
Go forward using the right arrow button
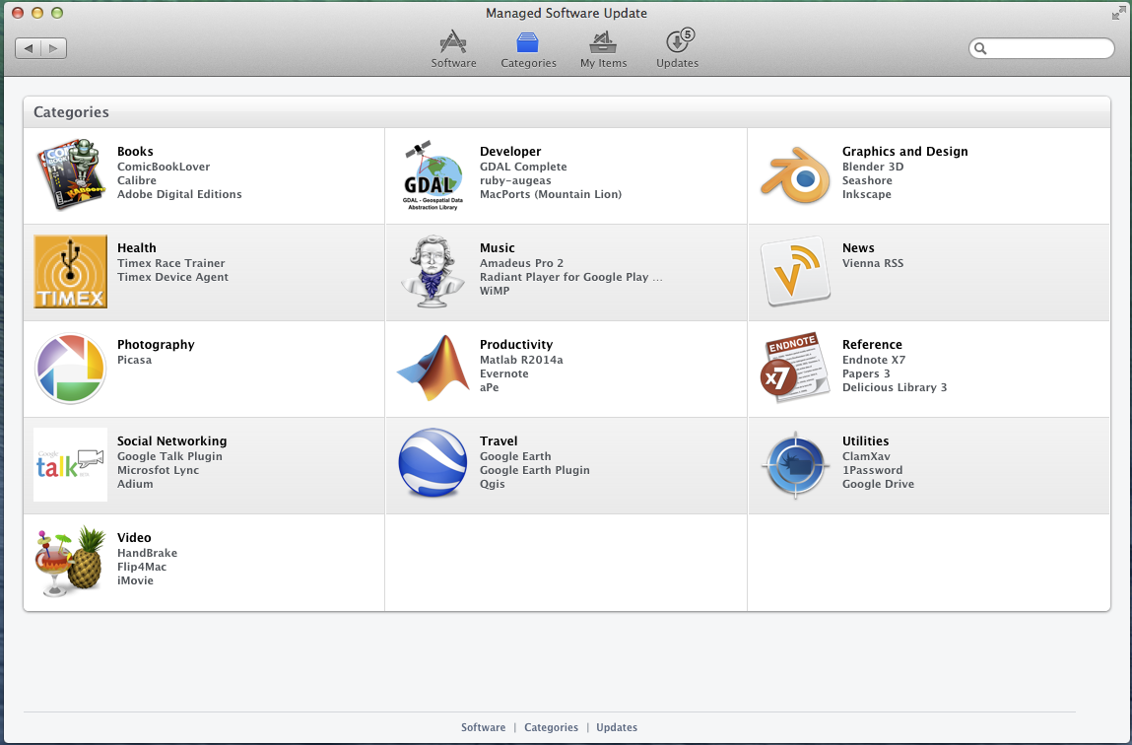[x=53, y=48]
